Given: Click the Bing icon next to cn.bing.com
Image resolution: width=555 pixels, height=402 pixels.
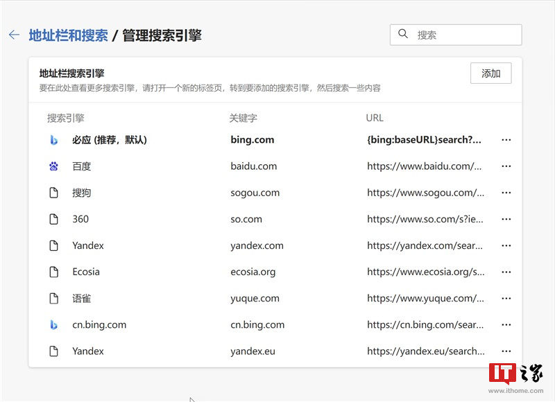Looking at the screenshot, I should click(55, 324).
